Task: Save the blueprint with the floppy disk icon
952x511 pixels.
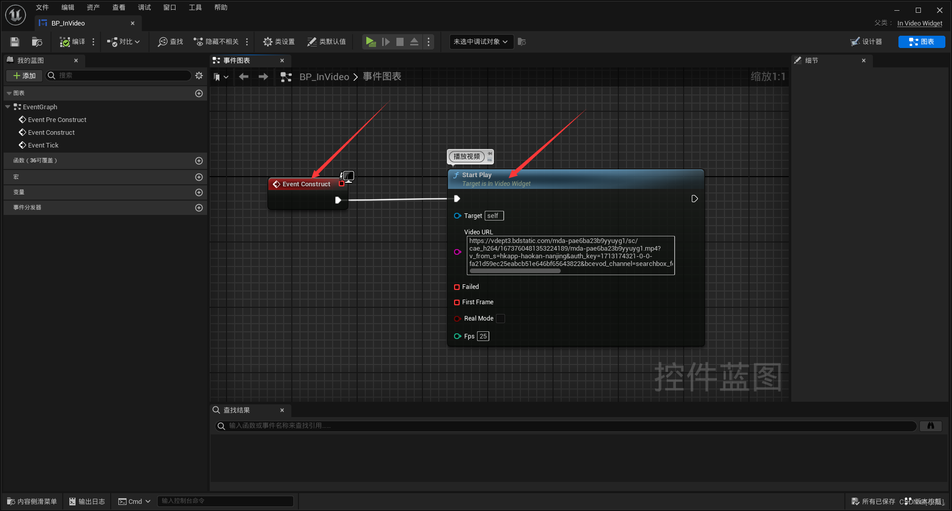Action: [15, 42]
